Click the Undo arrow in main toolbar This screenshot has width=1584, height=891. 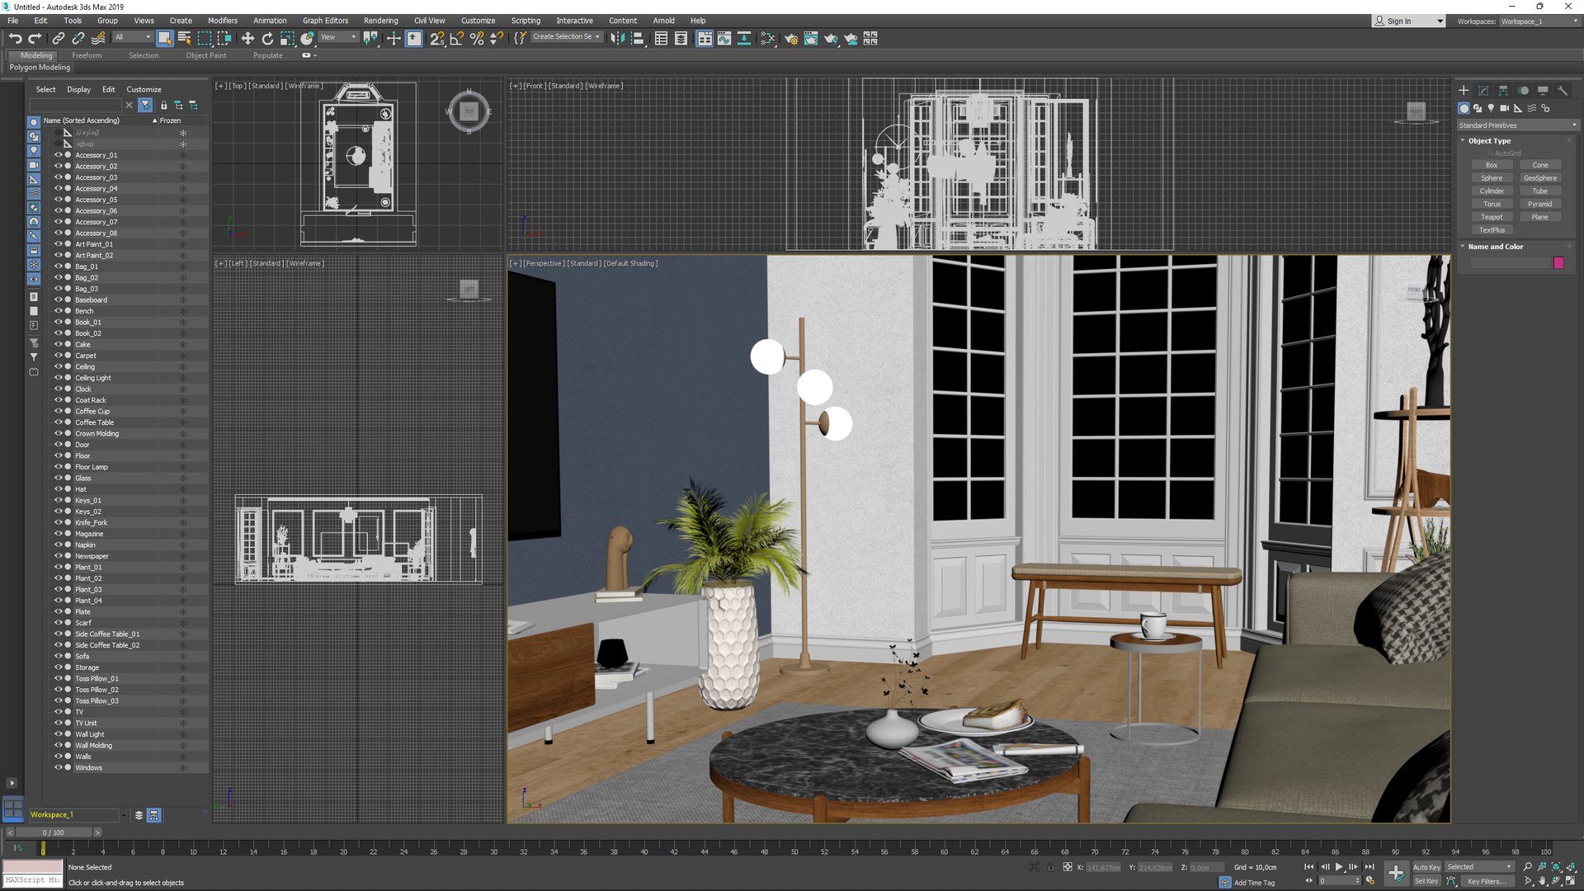[15, 38]
